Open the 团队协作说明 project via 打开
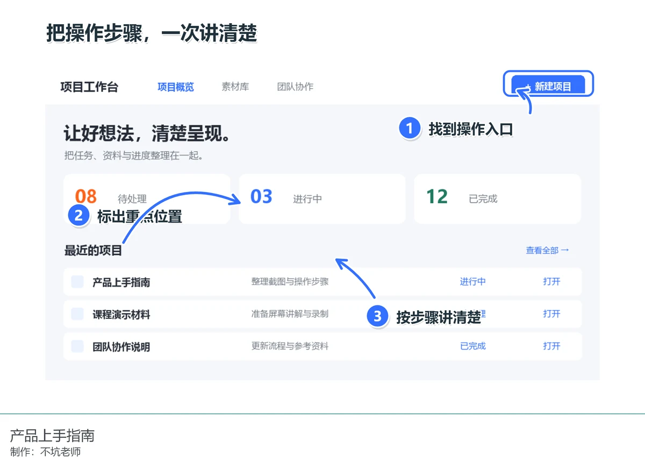 coord(551,346)
